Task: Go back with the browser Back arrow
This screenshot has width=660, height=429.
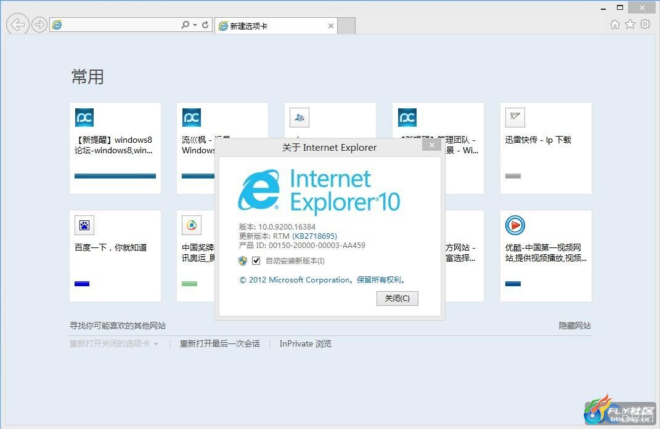Action: (18, 25)
